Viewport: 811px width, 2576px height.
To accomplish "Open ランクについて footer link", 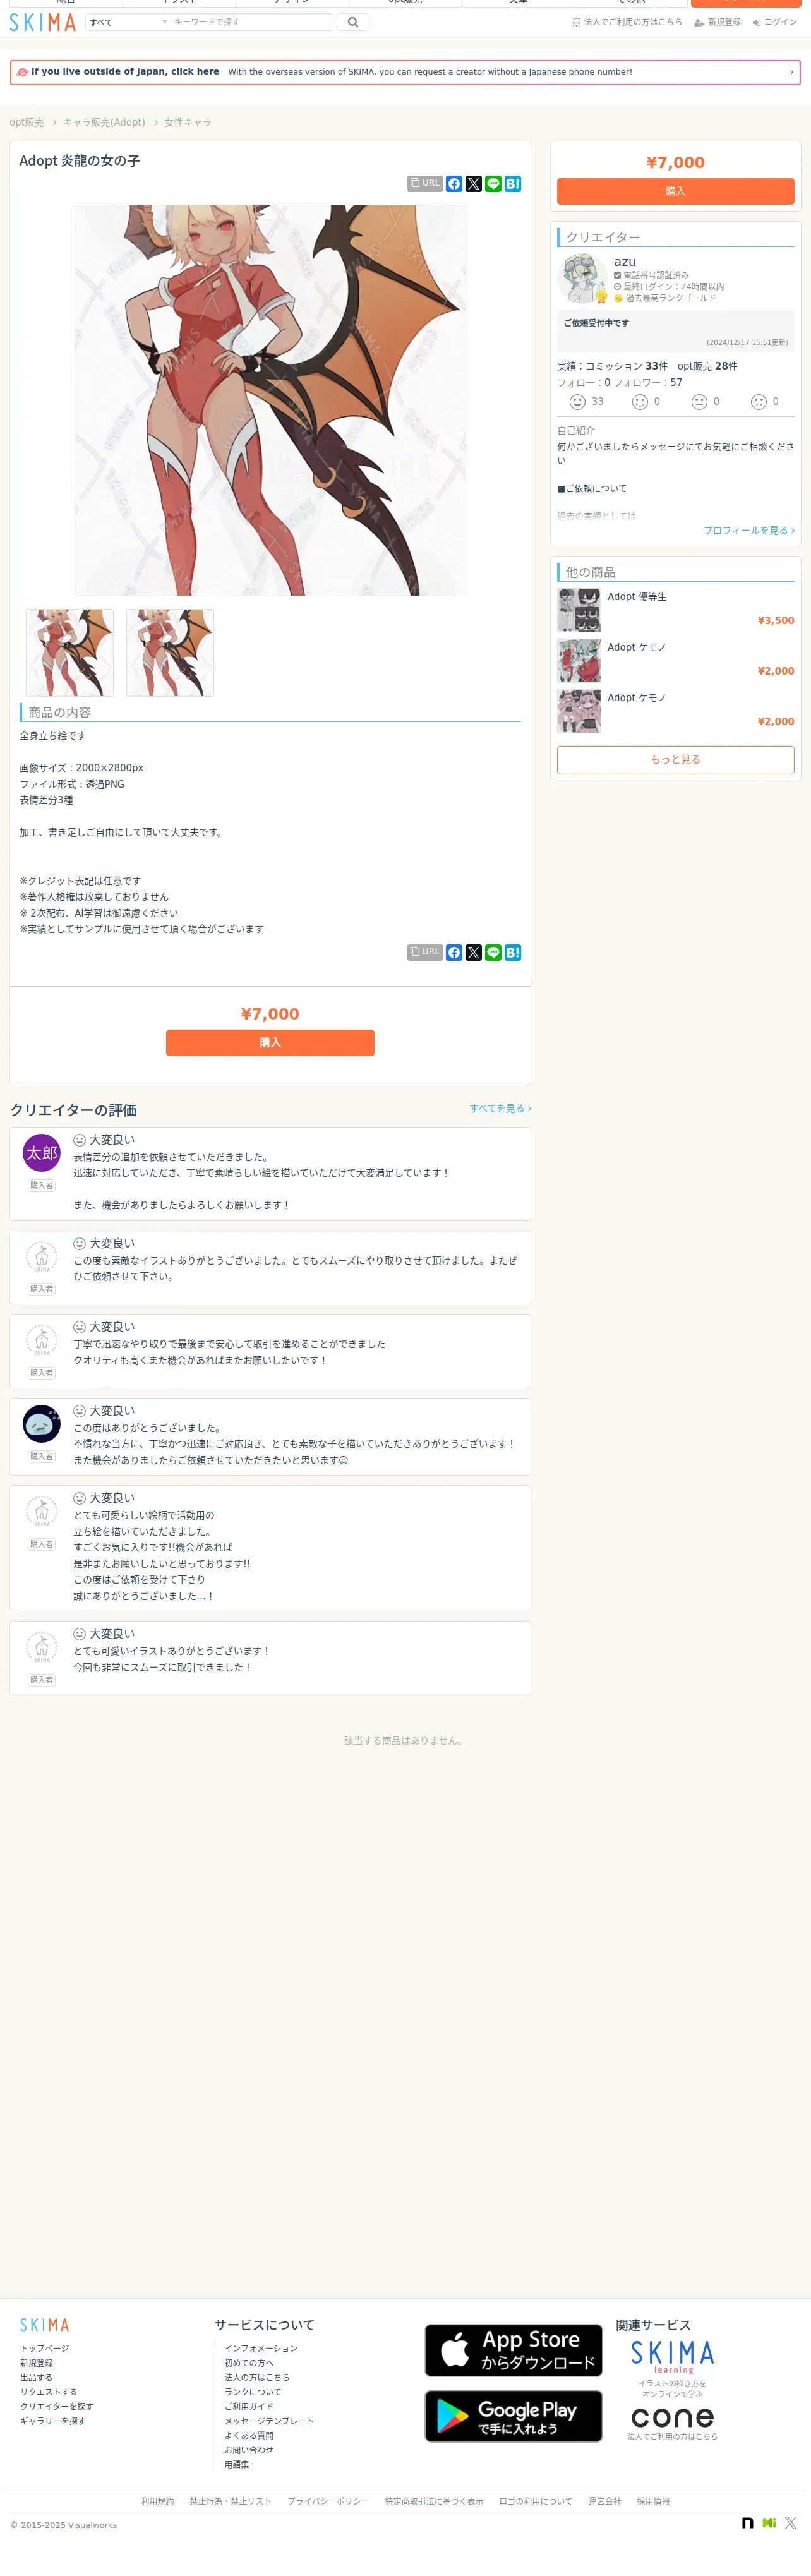I will 253,2392.
